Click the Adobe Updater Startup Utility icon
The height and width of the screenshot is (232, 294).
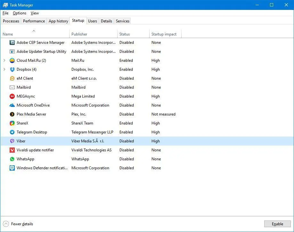point(12,52)
